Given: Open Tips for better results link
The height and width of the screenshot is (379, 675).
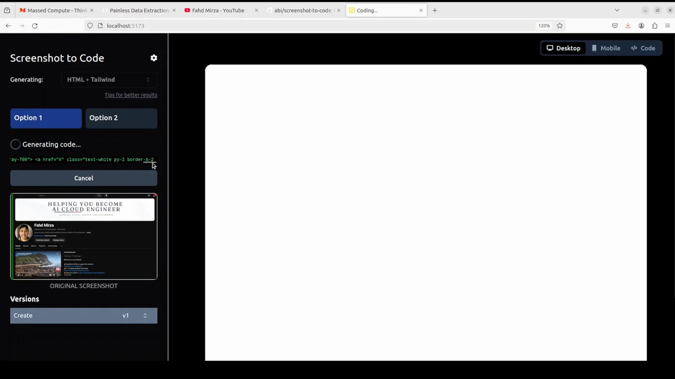Looking at the screenshot, I should click(x=131, y=95).
